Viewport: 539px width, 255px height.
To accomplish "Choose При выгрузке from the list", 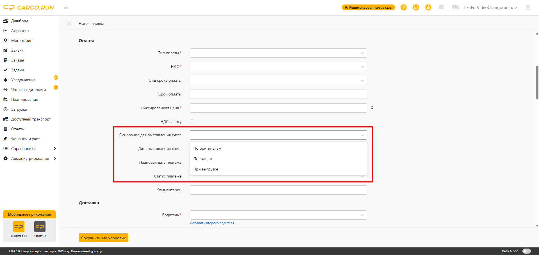I will point(206,169).
